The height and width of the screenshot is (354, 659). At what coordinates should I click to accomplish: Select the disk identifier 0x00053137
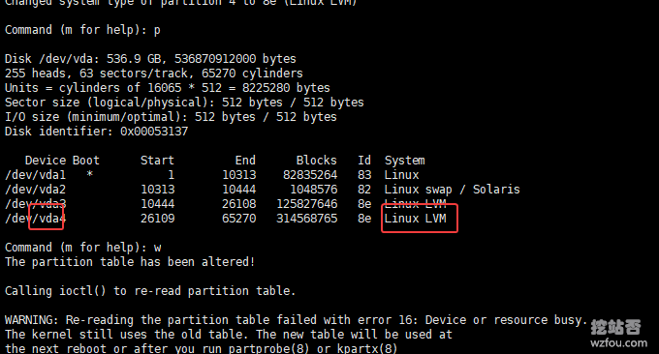tap(154, 132)
